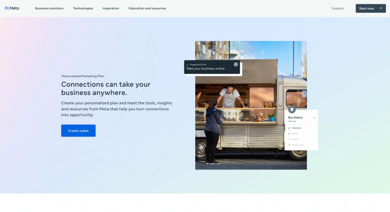Click the Meta logo in the header
Image resolution: width=390 pixels, height=212 pixels.
point(12,8)
